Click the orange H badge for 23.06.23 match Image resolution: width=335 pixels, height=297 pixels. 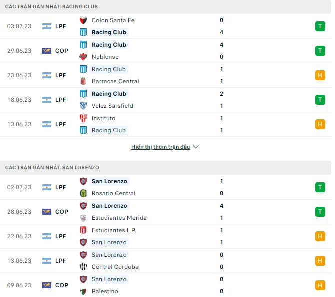pyautogui.click(x=320, y=75)
